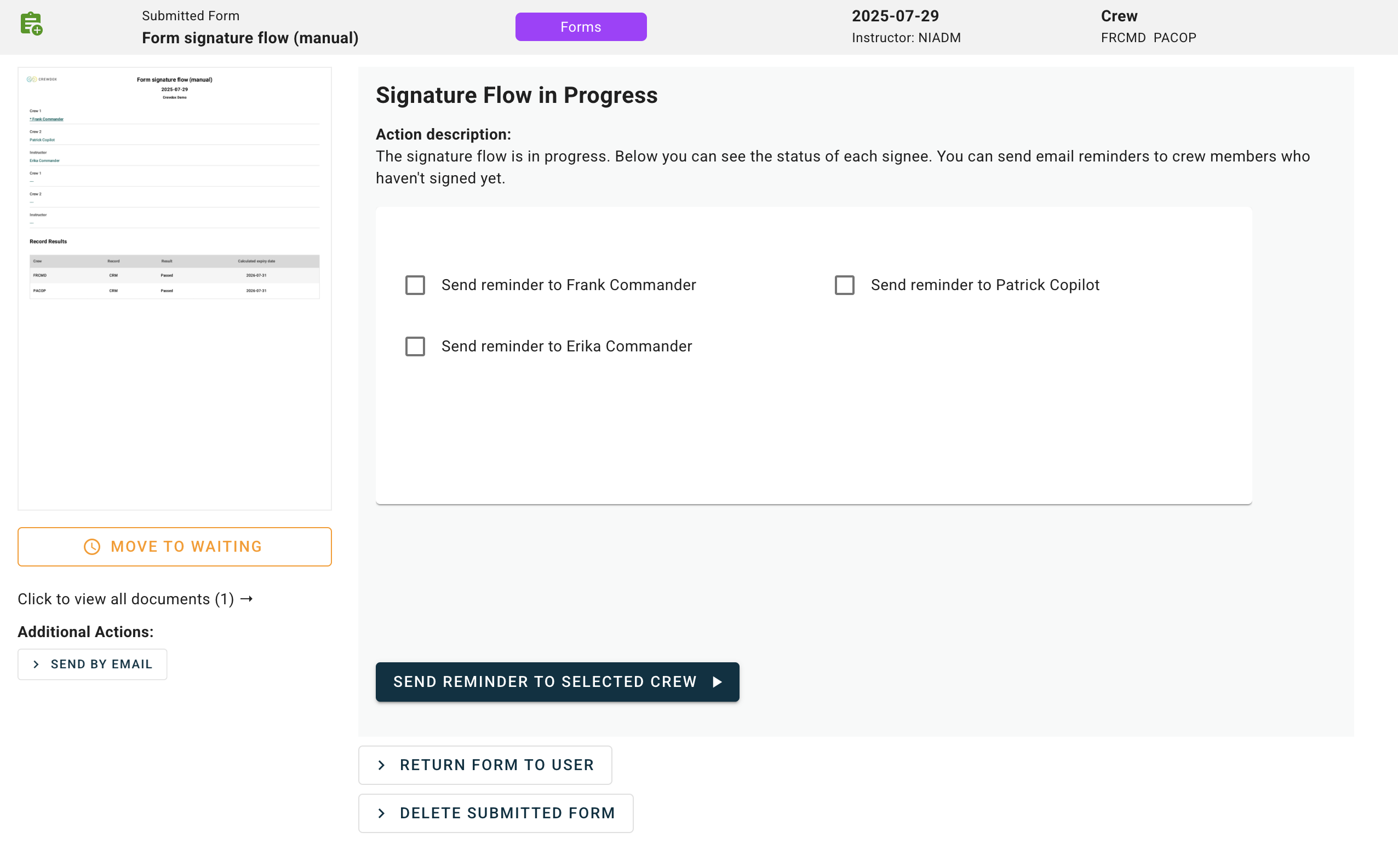Click the Instructor: NIADM header text
This screenshot has width=1398, height=867.
[906, 38]
